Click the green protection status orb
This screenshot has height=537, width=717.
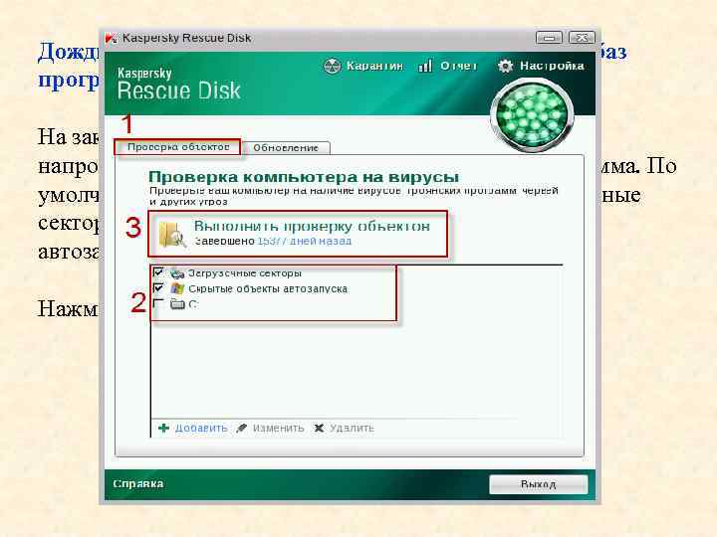tap(532, 114)
